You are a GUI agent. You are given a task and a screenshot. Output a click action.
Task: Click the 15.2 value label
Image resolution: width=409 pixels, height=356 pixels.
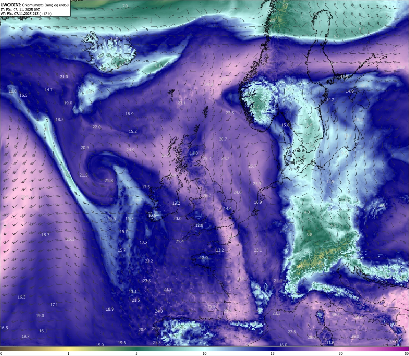[x=133, y=132]
